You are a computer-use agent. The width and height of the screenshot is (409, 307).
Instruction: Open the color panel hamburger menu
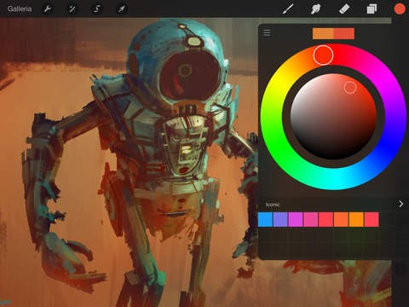[x=267, y=32]
